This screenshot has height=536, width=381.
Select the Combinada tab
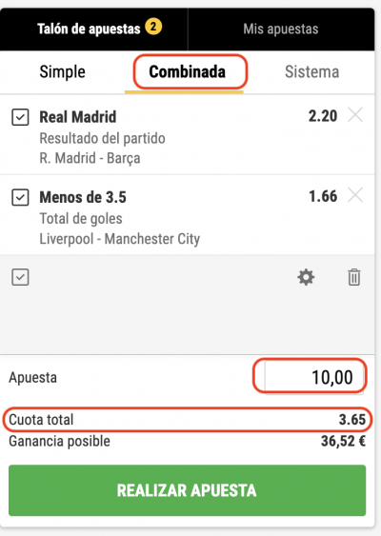187,71
